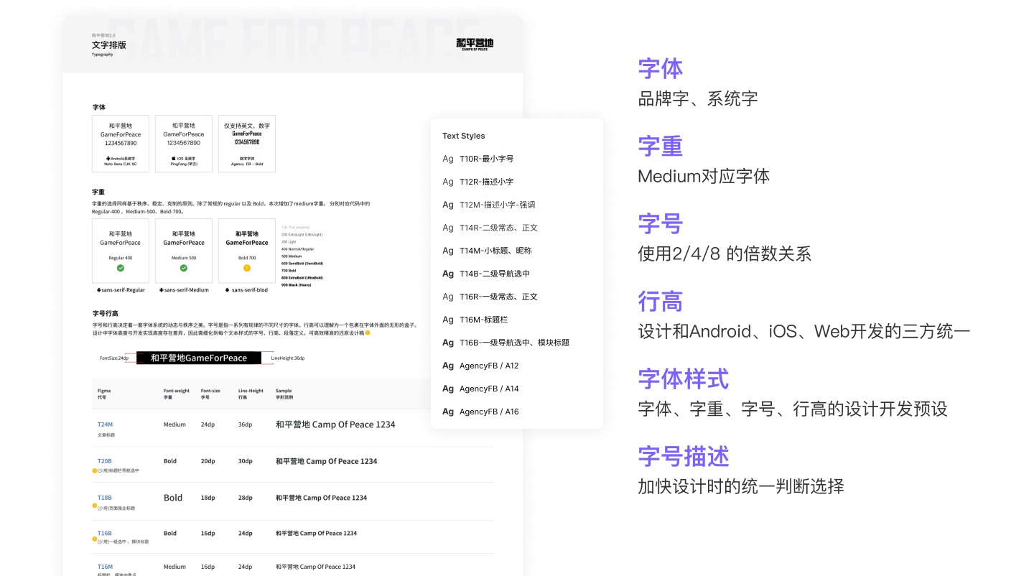Click the 和平营地 Camp of Peace logo
1034x576 pixels.
tap(475, 45)
